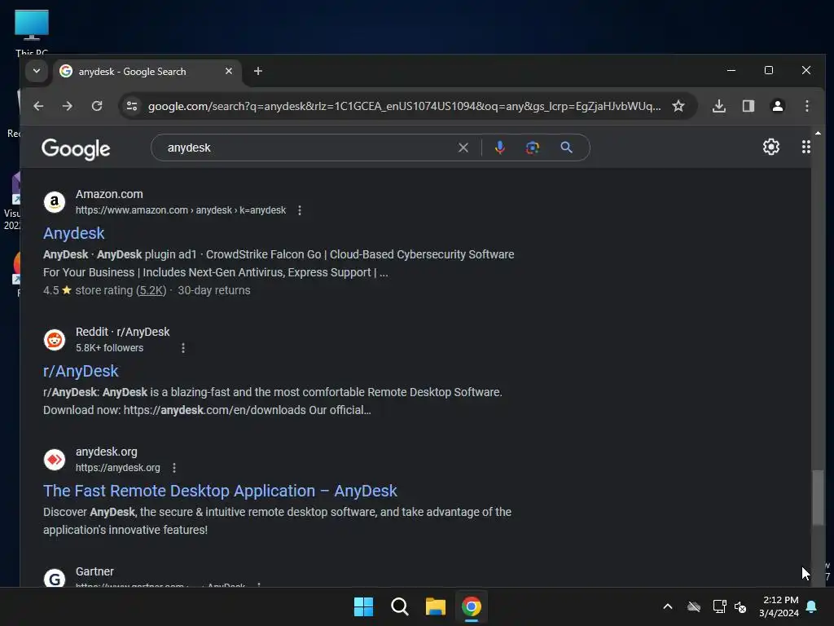The image size is (834, 626).
Task: Go back to the previous page
Action: (38, 106)
